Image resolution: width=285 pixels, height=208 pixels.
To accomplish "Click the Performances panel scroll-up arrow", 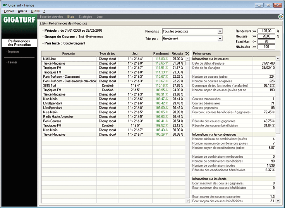I will (278, 59).
